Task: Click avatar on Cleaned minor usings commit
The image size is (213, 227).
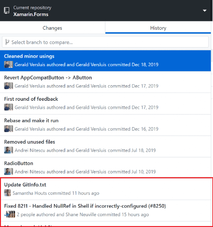Action: point(8,65)
